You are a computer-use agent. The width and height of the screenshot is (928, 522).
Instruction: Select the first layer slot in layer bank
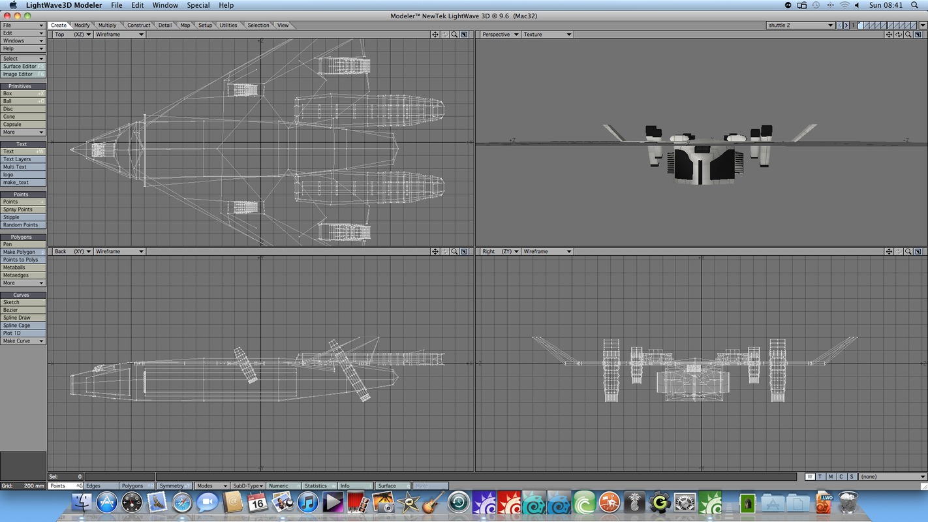click(x=861, y=25)
